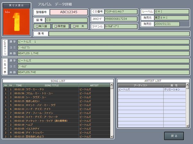
Task: Click the 戻る back button
Action: click(174, 136)
